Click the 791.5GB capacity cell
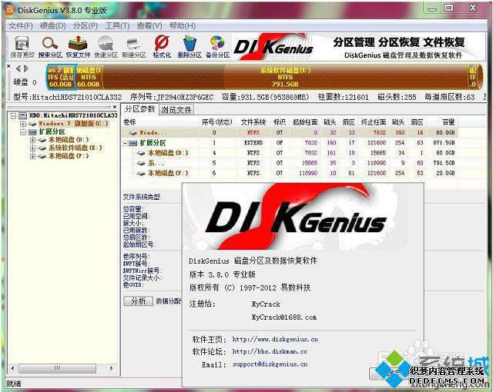The image size is (493, 392). pos(444,163)
